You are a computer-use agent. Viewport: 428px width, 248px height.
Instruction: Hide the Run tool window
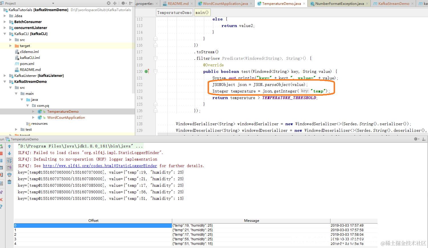424,139
